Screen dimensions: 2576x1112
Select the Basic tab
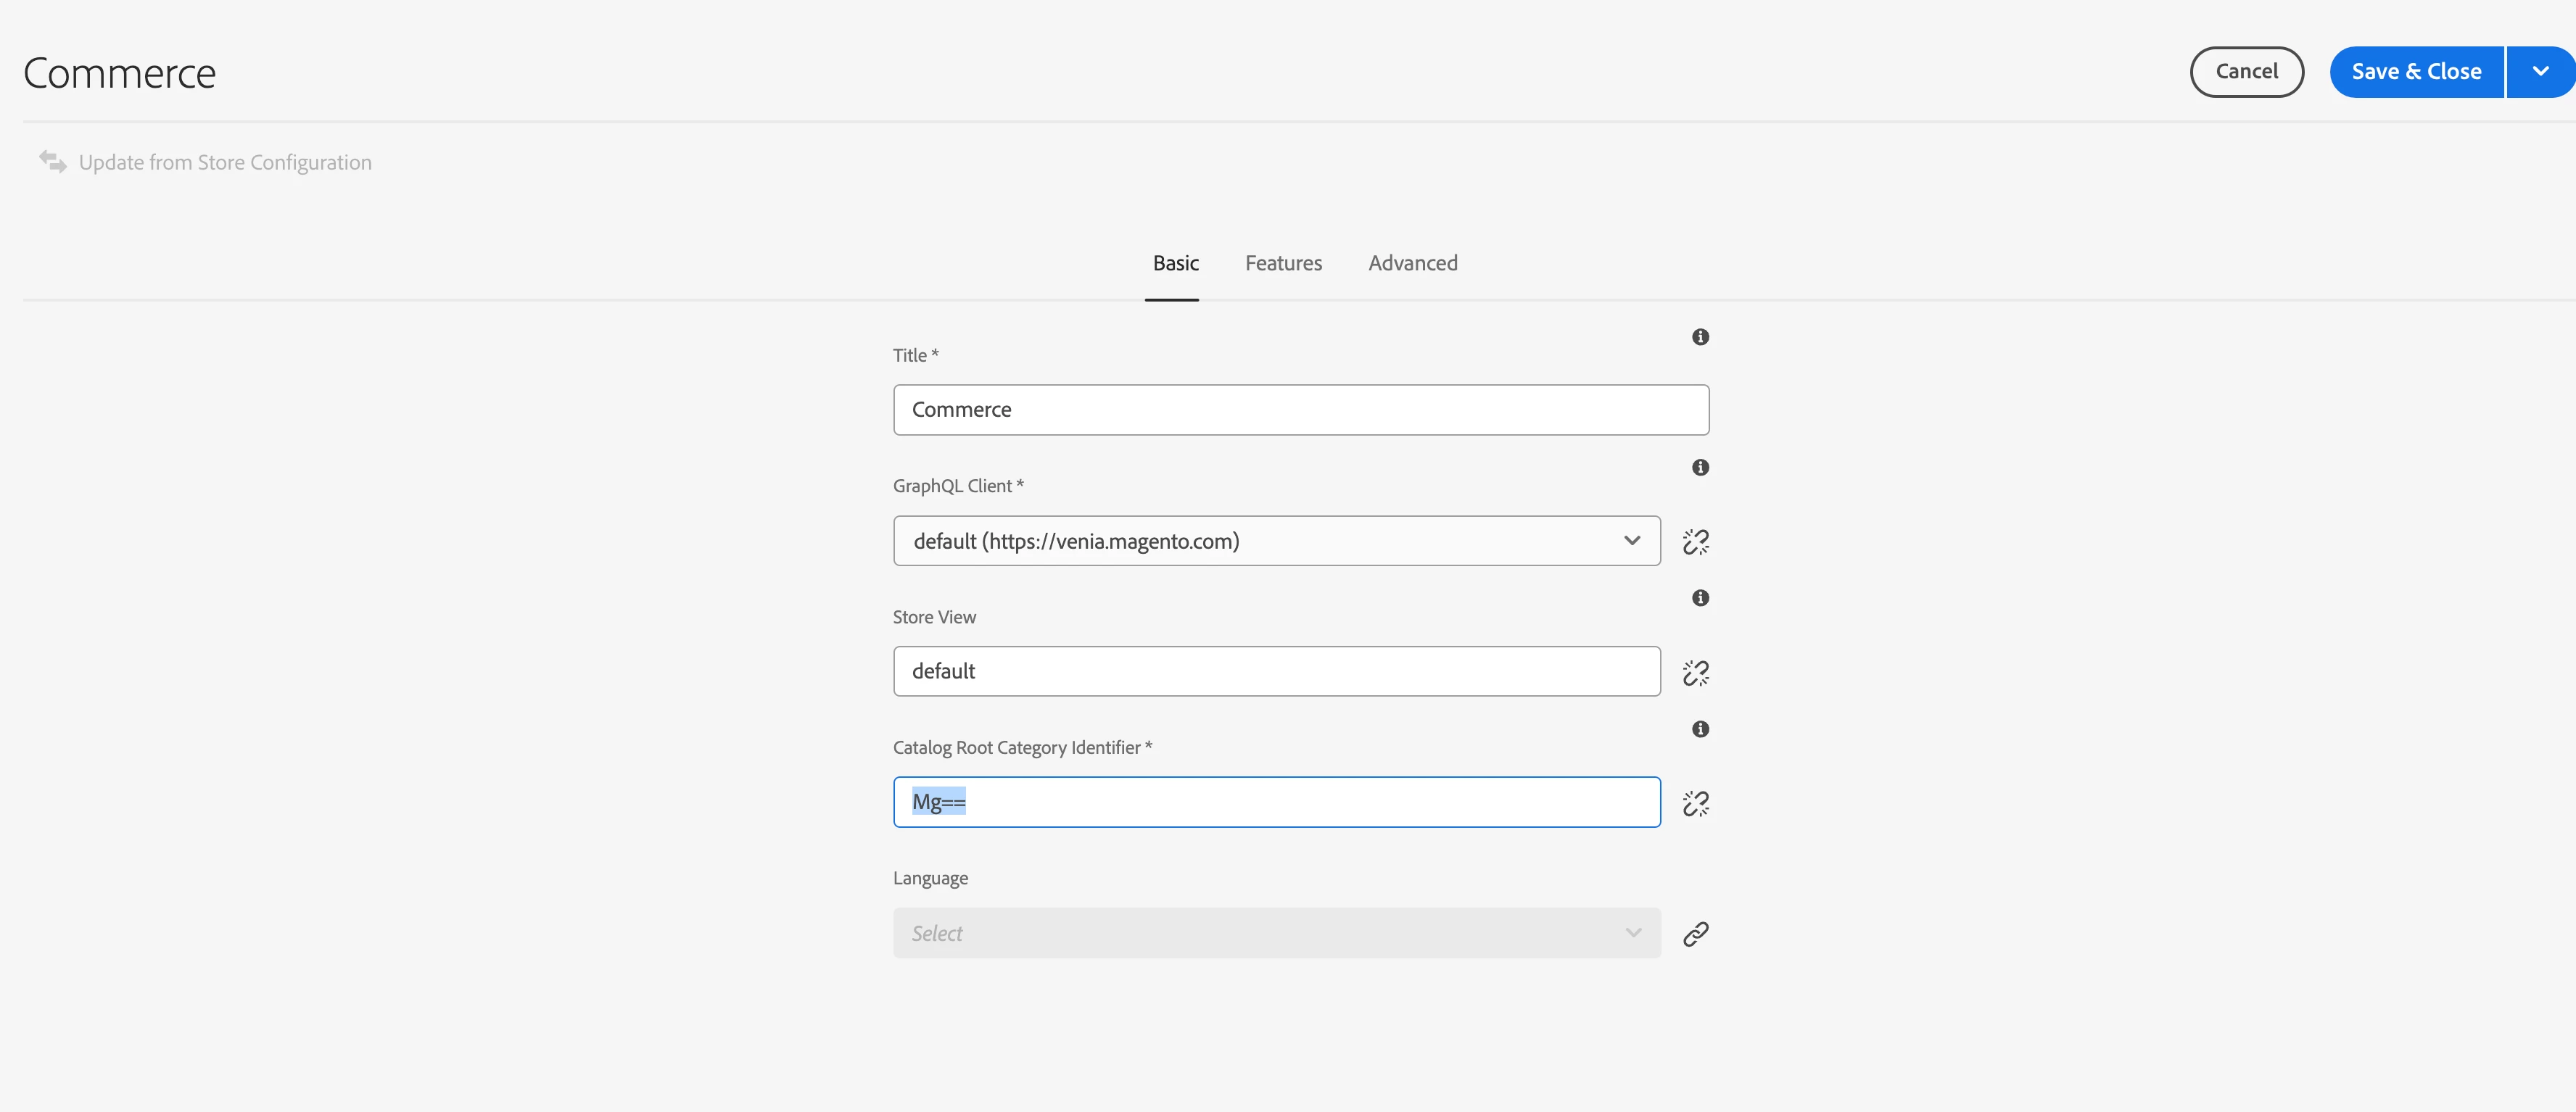pos(1175,263)
